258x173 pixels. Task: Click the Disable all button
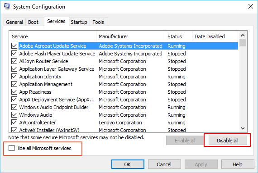[x=228, y=141]
